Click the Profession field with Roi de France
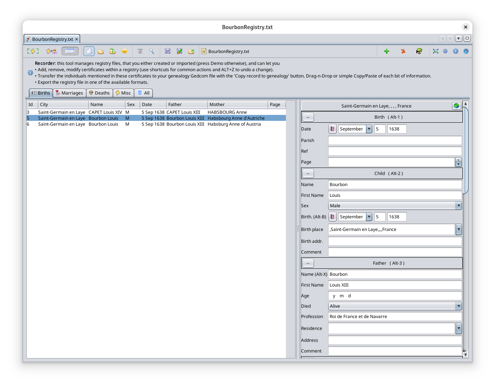This screenshot has height=387, width=495. (395, 316)
